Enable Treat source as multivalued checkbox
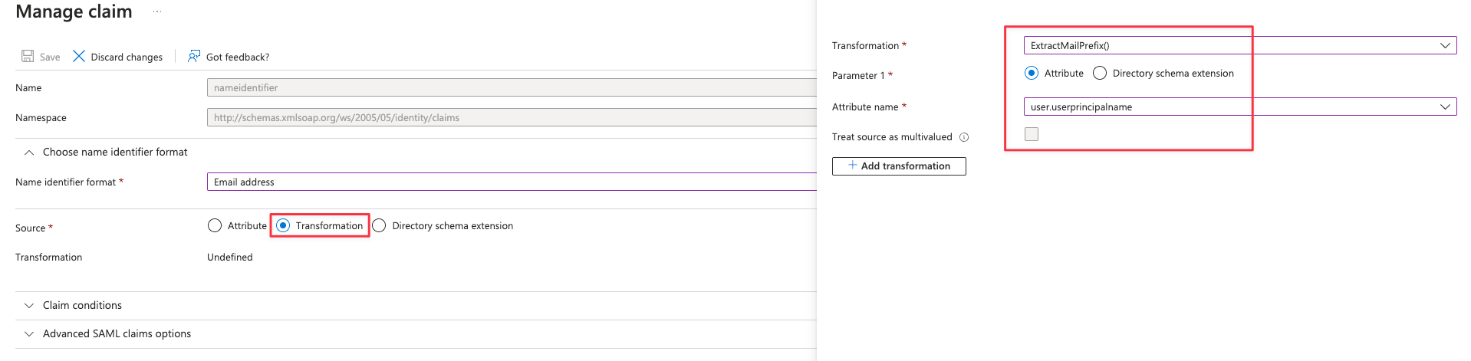Image resolution: width=1471 pixels, height=361 pixels. click(x=1032, y=134)
